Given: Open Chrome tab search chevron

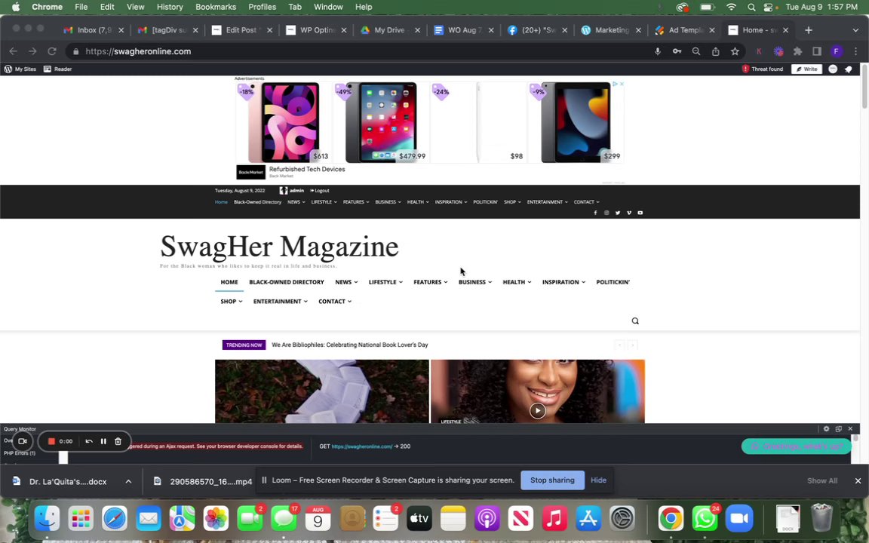Looking at the screenshot, I should 855,30.
